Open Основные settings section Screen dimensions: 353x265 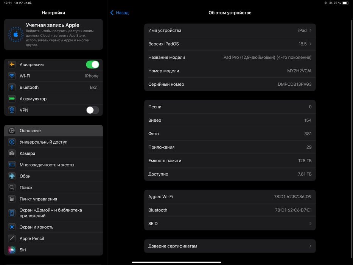(54, 130)
